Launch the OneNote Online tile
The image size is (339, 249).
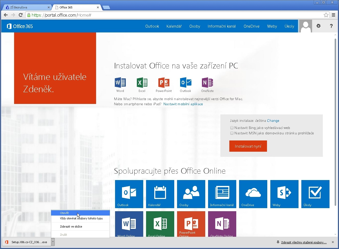click(x=222, y=224)
